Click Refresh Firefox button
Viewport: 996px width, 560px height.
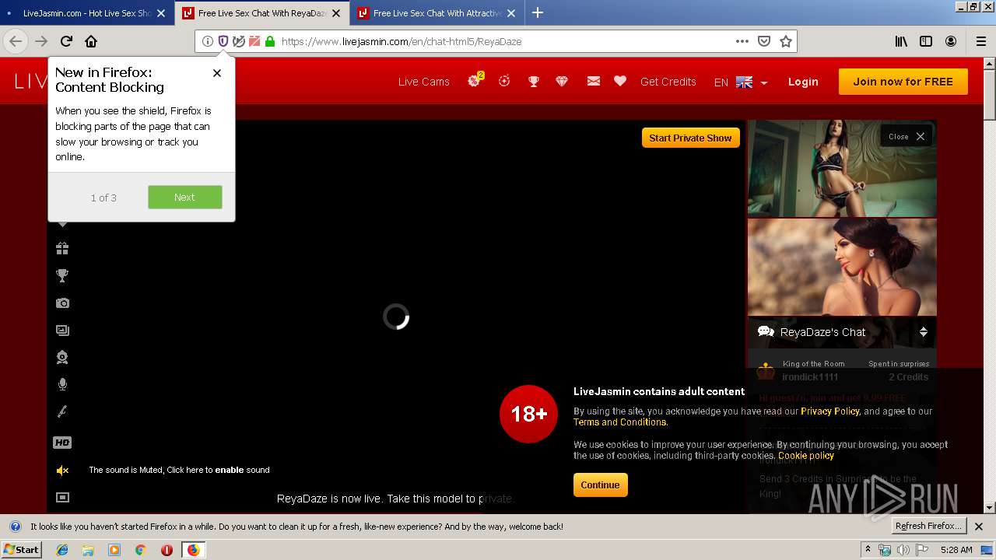928,526
